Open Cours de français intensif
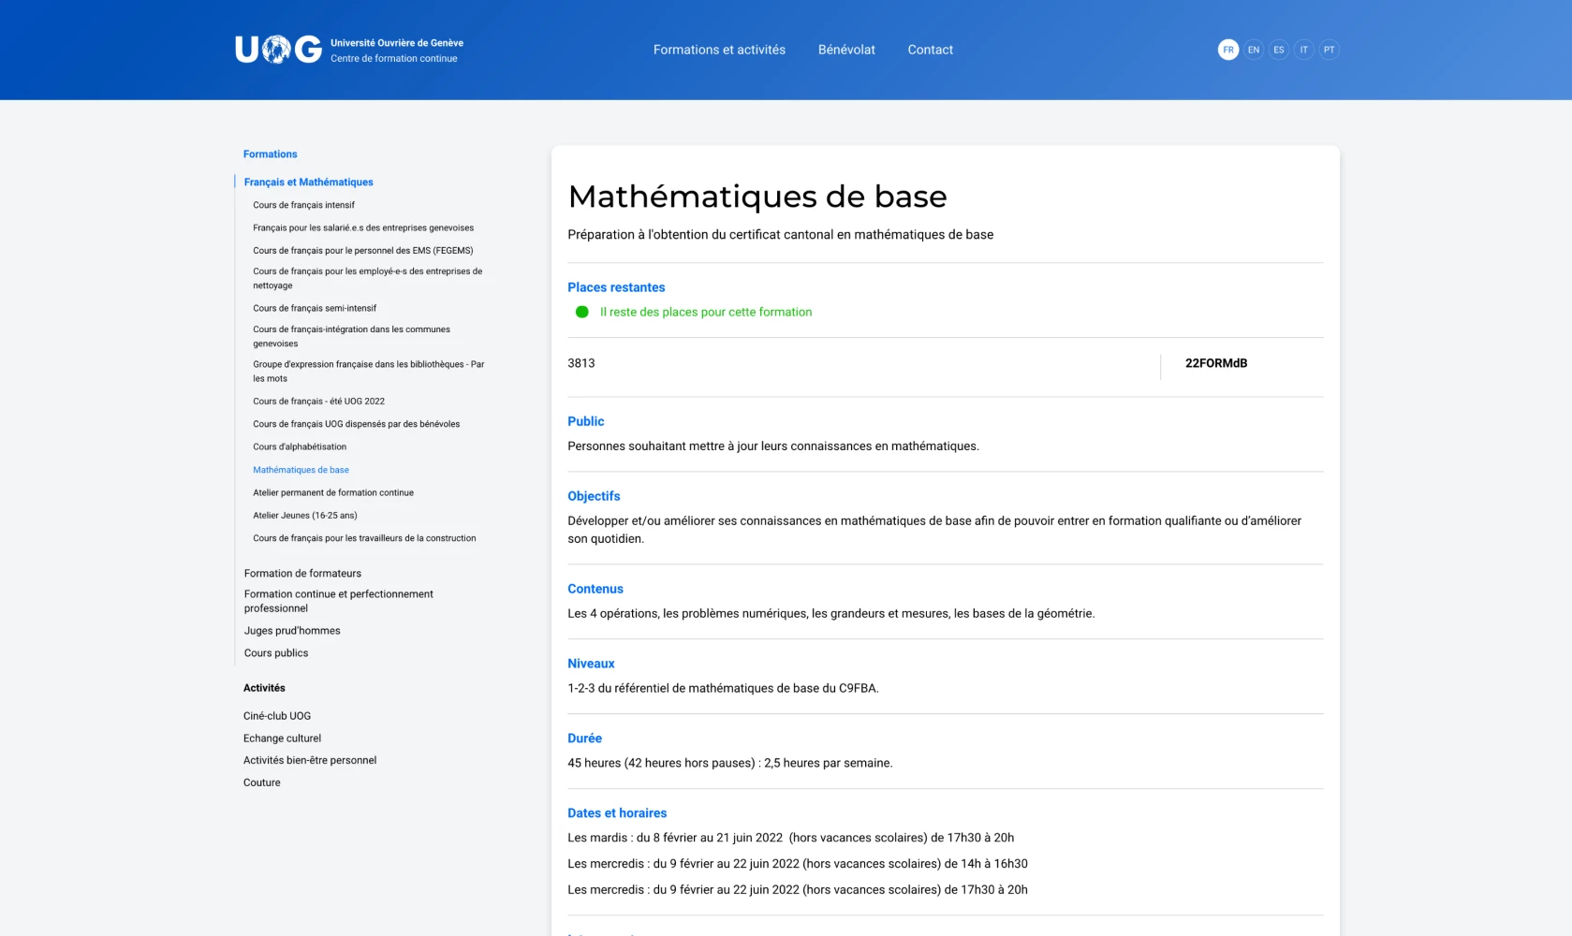This screenshot has width=1572, height=936. (x=303, y=205)
